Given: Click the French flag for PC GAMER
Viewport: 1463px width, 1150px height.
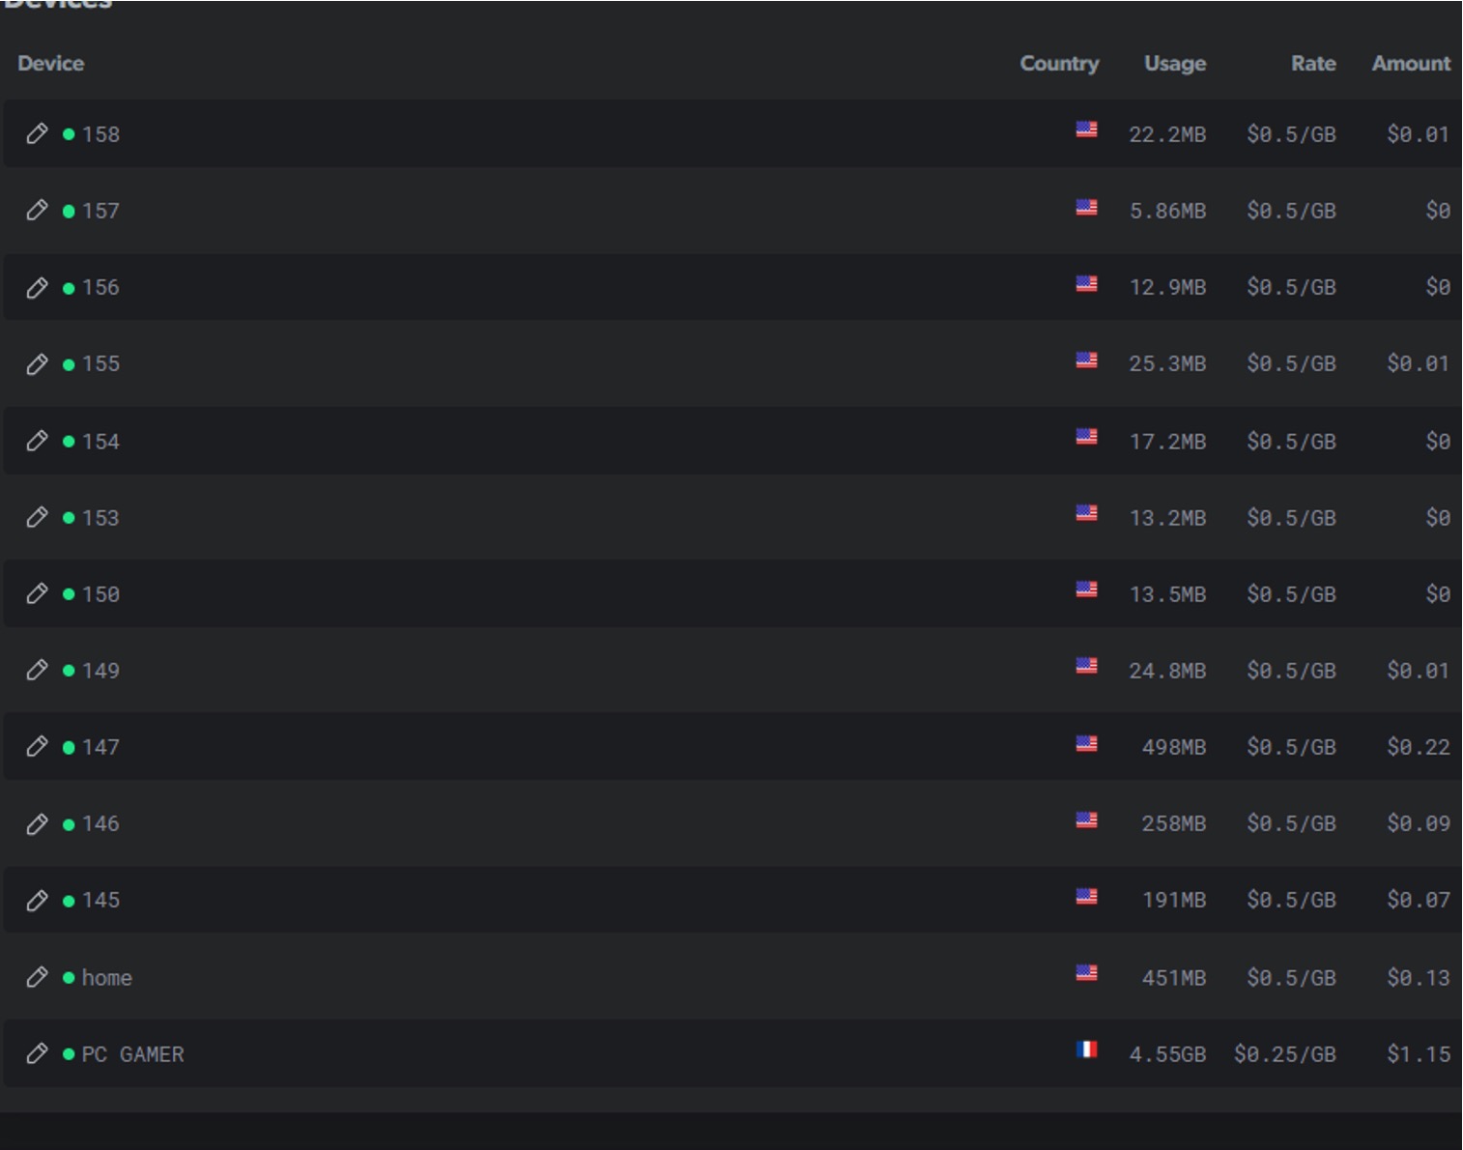Looking at the screenshot, I should click(1086, 1049).
